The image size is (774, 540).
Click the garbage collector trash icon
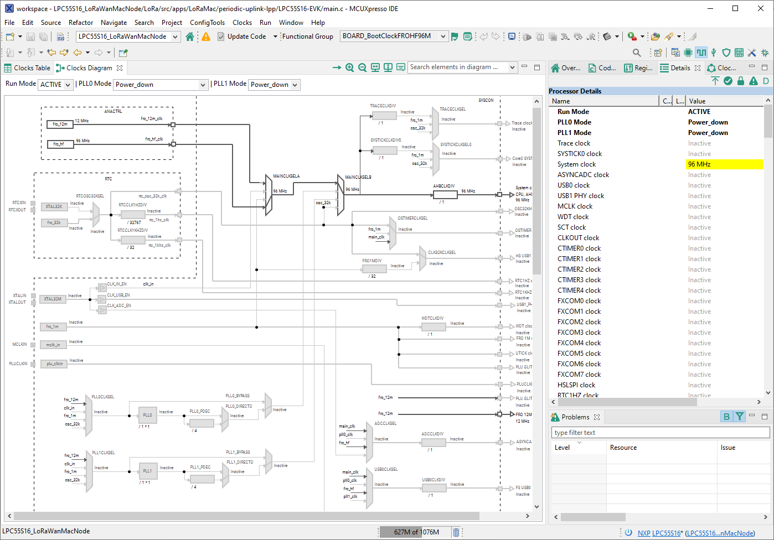pyautogui.click(x=456, y=532)
